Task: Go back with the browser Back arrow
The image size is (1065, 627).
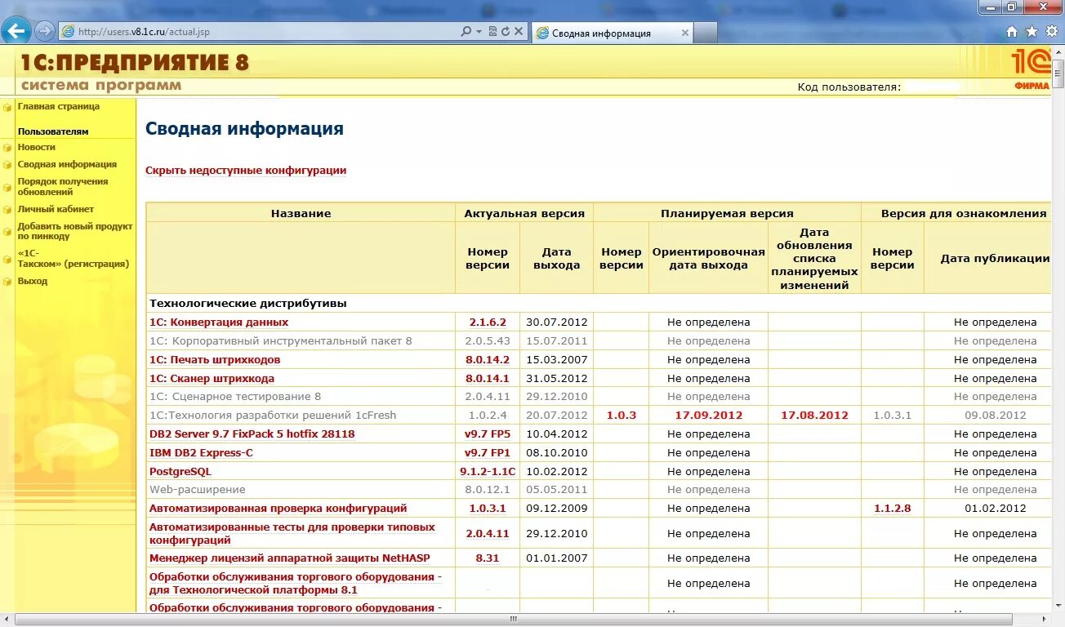Action: (x=16, y=31)
